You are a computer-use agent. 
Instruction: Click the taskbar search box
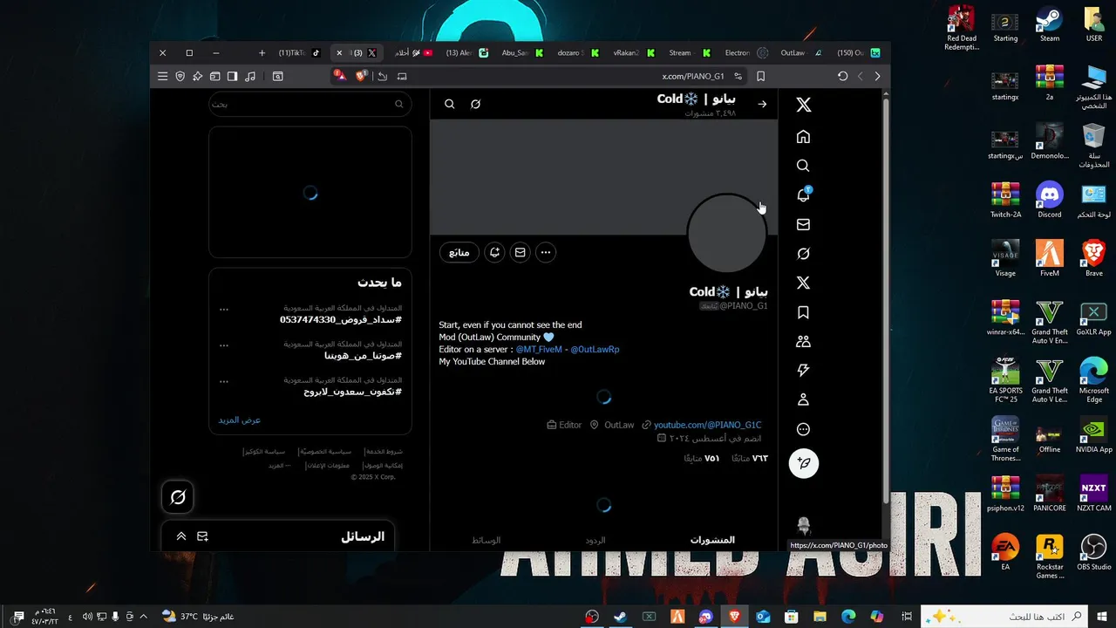click(1004, 617)
